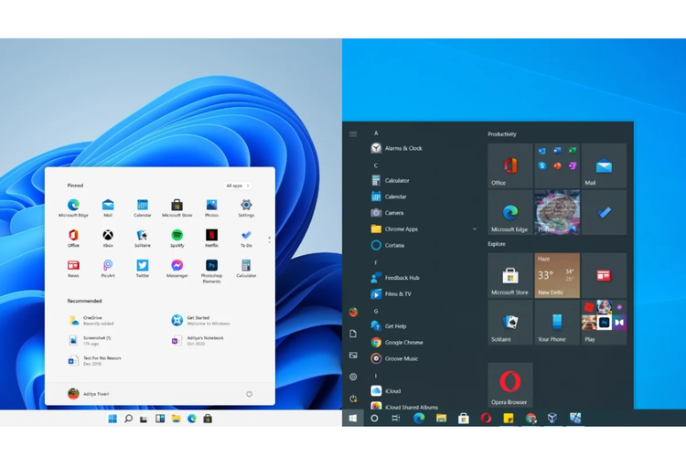Click the All apps button
This screenshot has height=457, width=686.
click(x=237, y=186)
